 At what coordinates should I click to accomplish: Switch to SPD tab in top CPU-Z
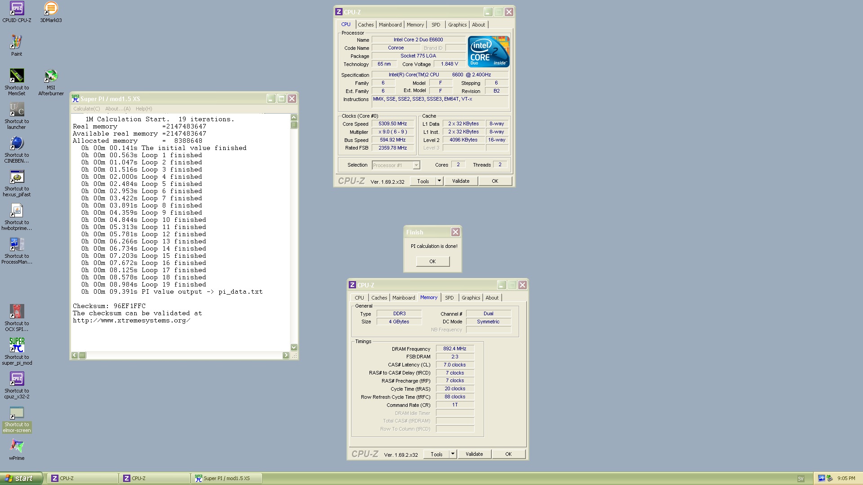(436, 25)
